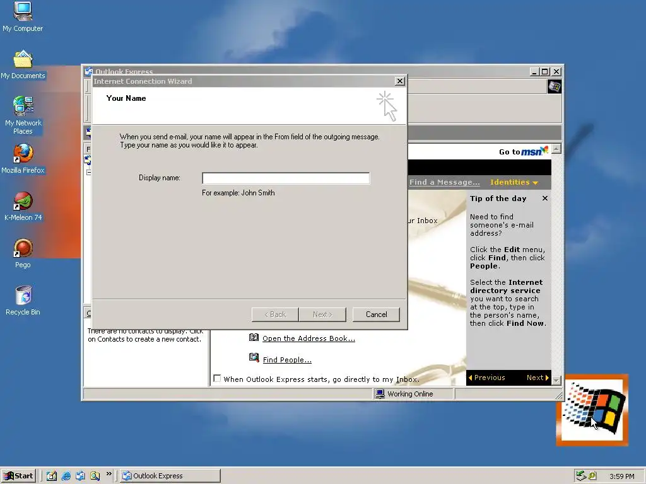Click the Outlook Express title bar icon

pos(88,71)
